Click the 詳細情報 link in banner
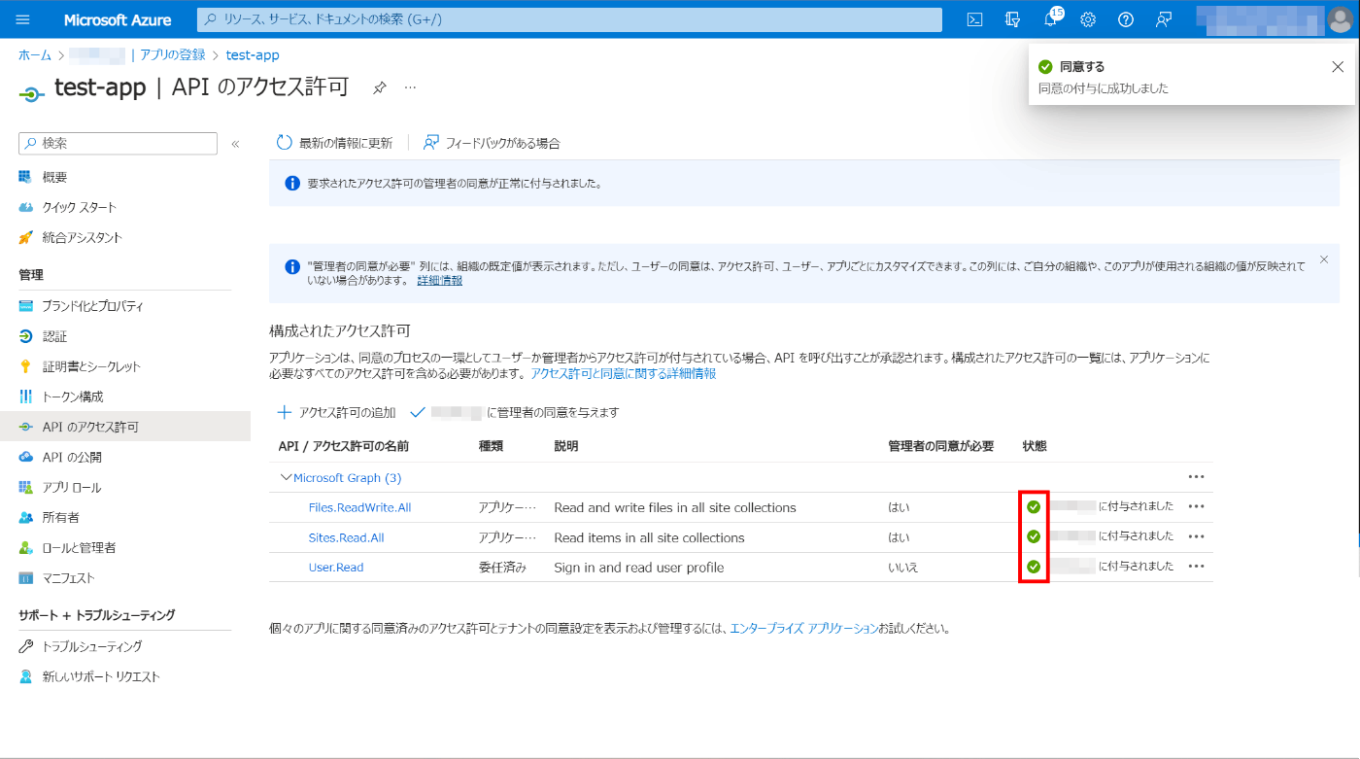 tap(439, 280)
